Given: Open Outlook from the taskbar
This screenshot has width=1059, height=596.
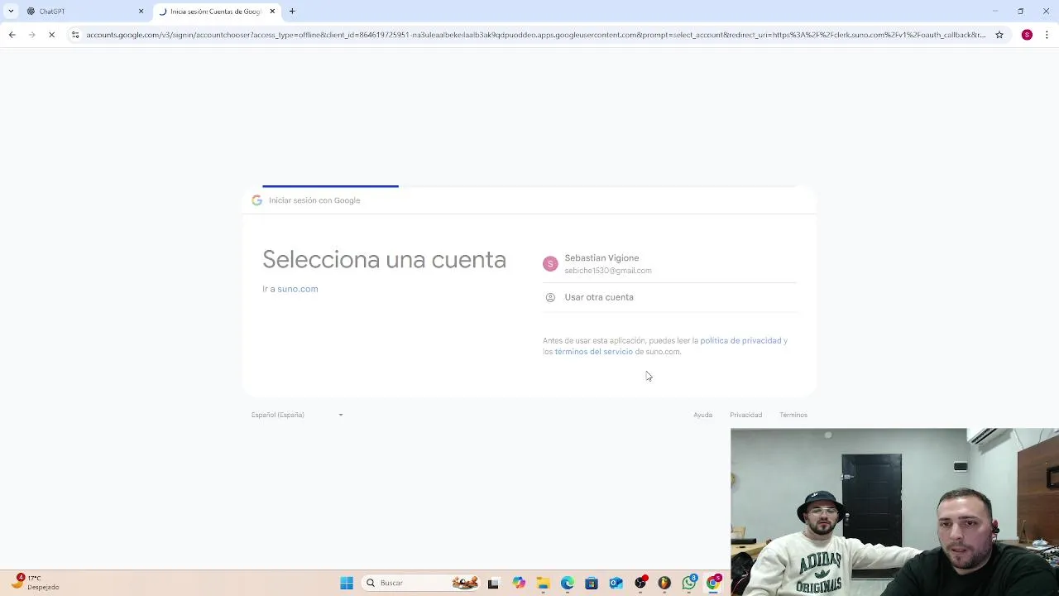Looking at the screenshot, I should [x=616, y=583].
